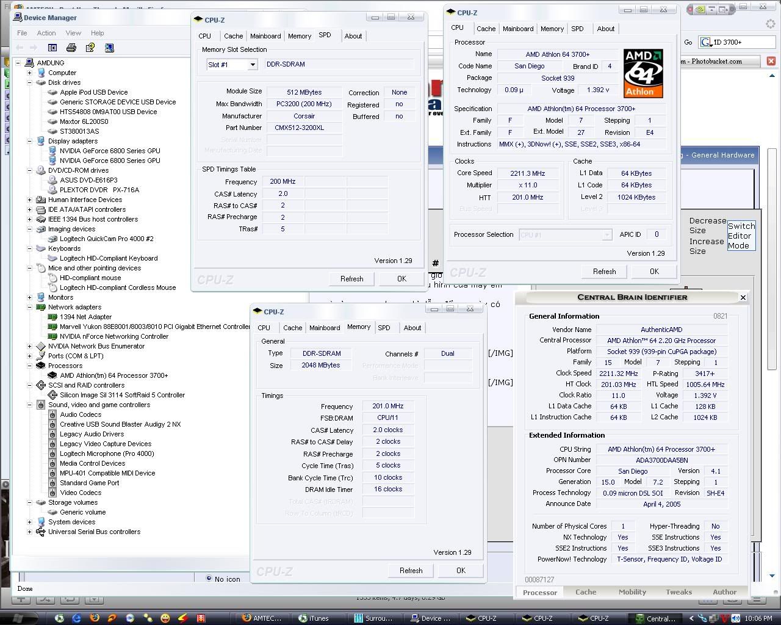Expand the Universal Serial Bus controllers node
781x625 pixels.
pos(29,532)
